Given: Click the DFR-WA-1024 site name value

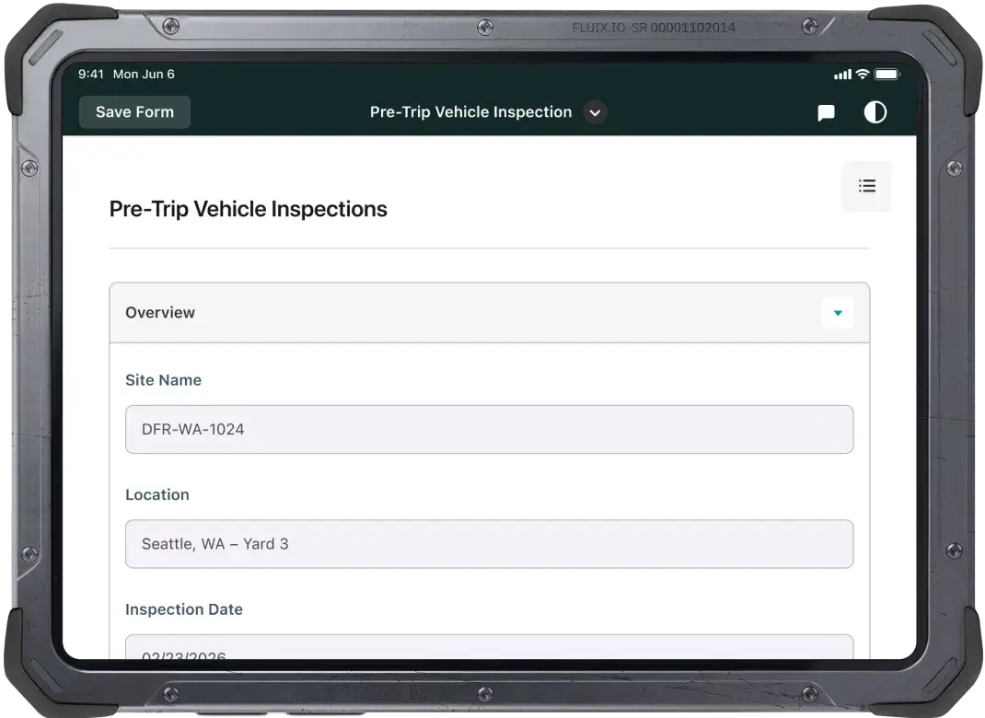Looking at the screenshot, I should pyautogui.click(x=192, y=429).
